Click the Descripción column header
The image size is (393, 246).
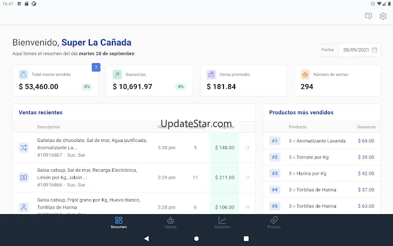pyautogui.click(x=48, y=127)
